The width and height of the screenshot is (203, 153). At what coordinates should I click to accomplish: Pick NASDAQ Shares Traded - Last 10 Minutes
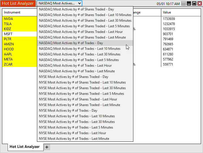pyautogui.click(x=85, y=15)
